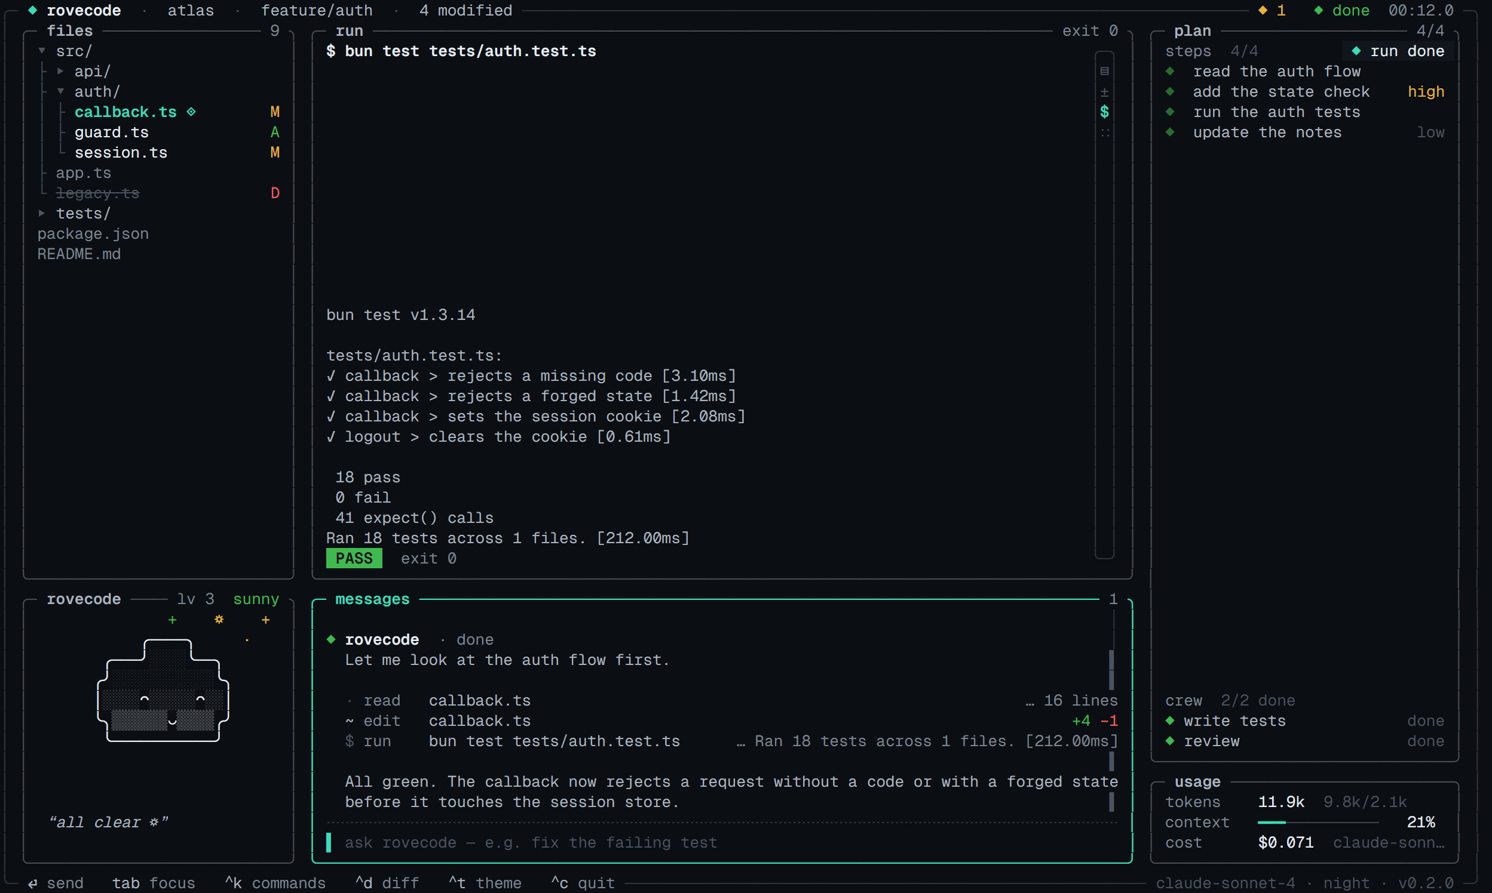Screen dimensions: 1492x893
Task: Click the feature/auth branch label
Action: coord(317,10)
